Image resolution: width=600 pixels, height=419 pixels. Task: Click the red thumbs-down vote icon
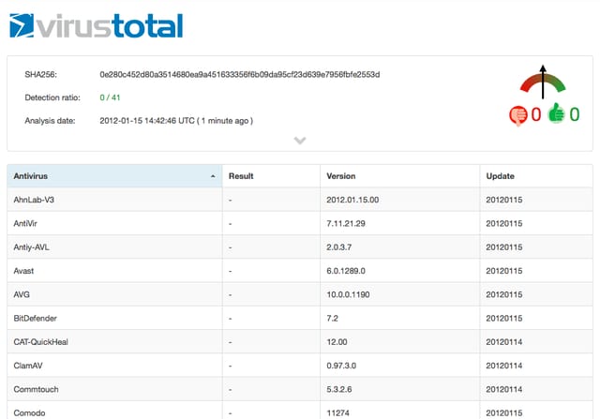click(x=518, y=115)
